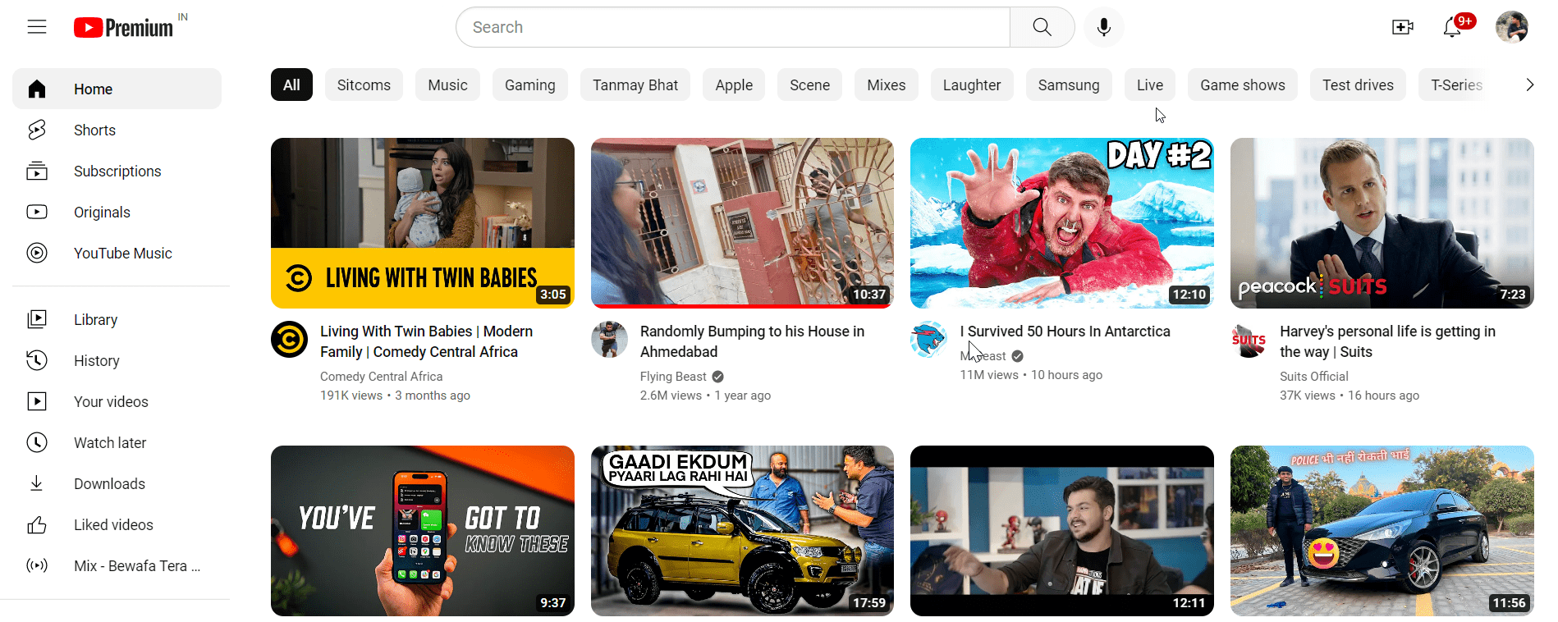This screenshot has height=622, width=1558.
Task: Play the Ahmedabad house gate thumbnail
Action: click(742, 223)
